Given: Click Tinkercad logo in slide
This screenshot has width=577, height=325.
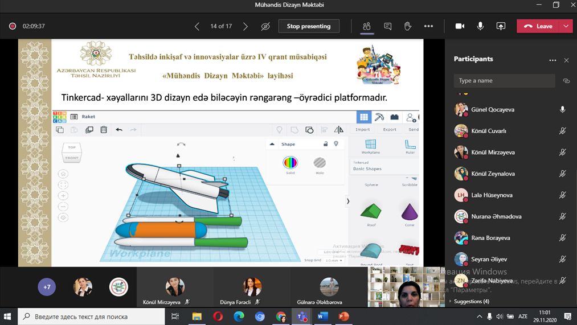Looking at the screenshot, I should coord(60,117).
